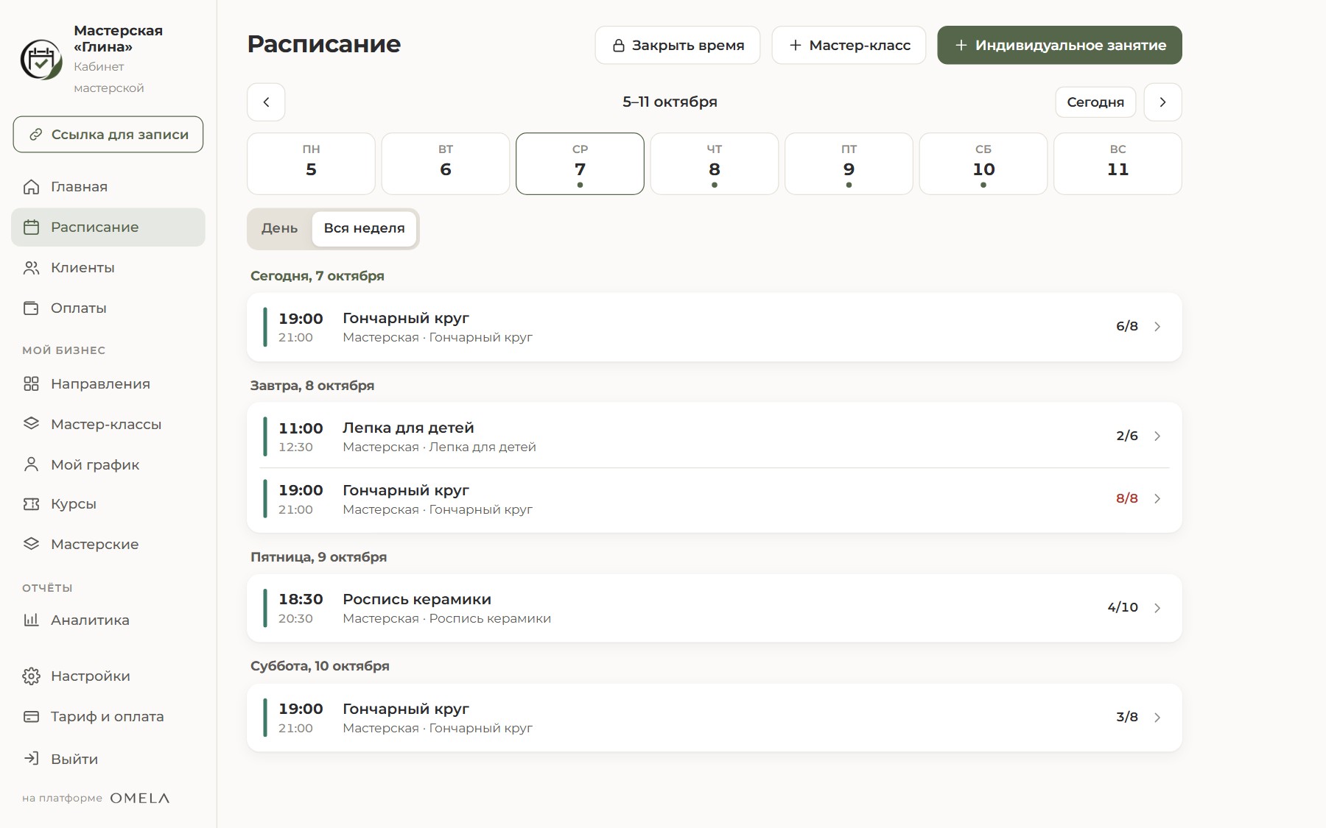Click the gear icon next to Настройки
Viewport: 1326px width, 828px height.
(31, 676)
